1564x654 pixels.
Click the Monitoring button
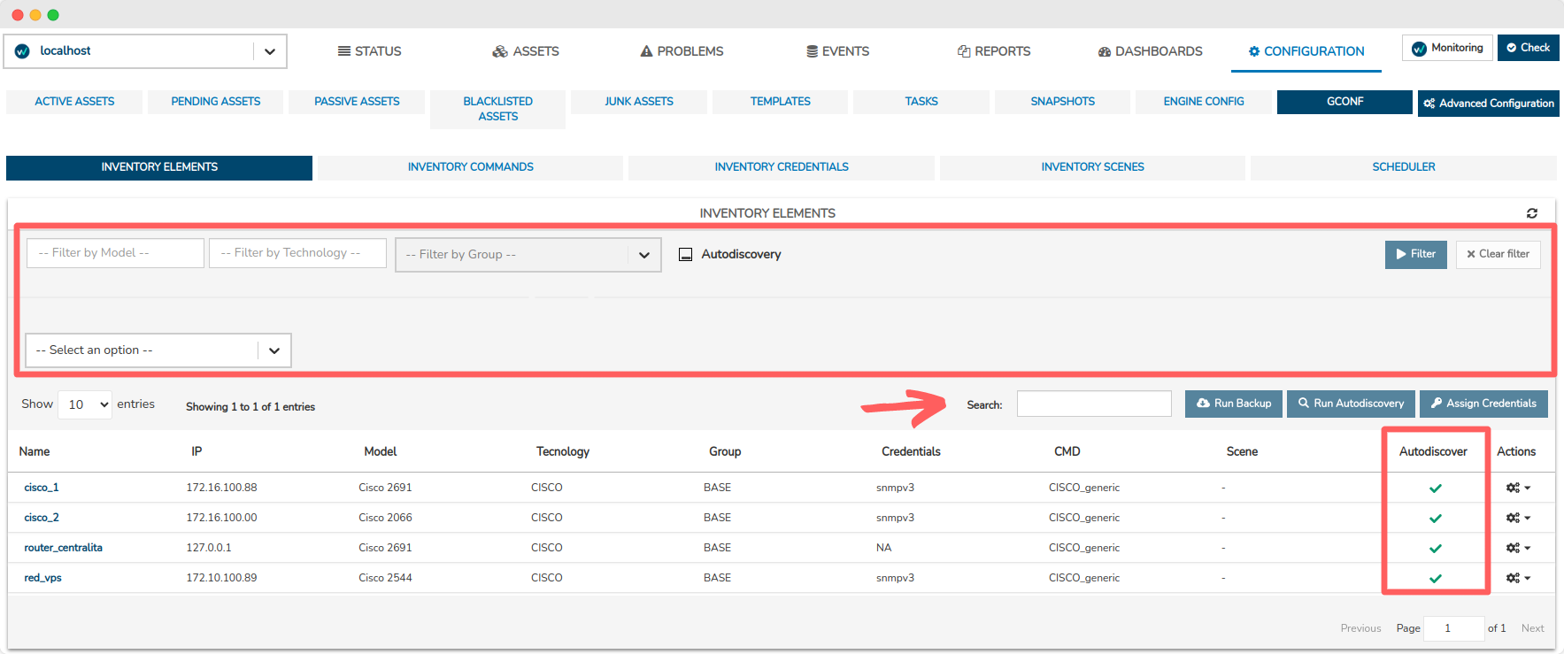coord(1448,48)
